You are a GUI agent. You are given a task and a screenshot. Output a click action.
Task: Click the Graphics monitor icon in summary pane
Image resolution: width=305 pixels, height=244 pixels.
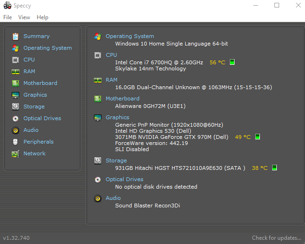pyautogui.click(x=98, y=117)
